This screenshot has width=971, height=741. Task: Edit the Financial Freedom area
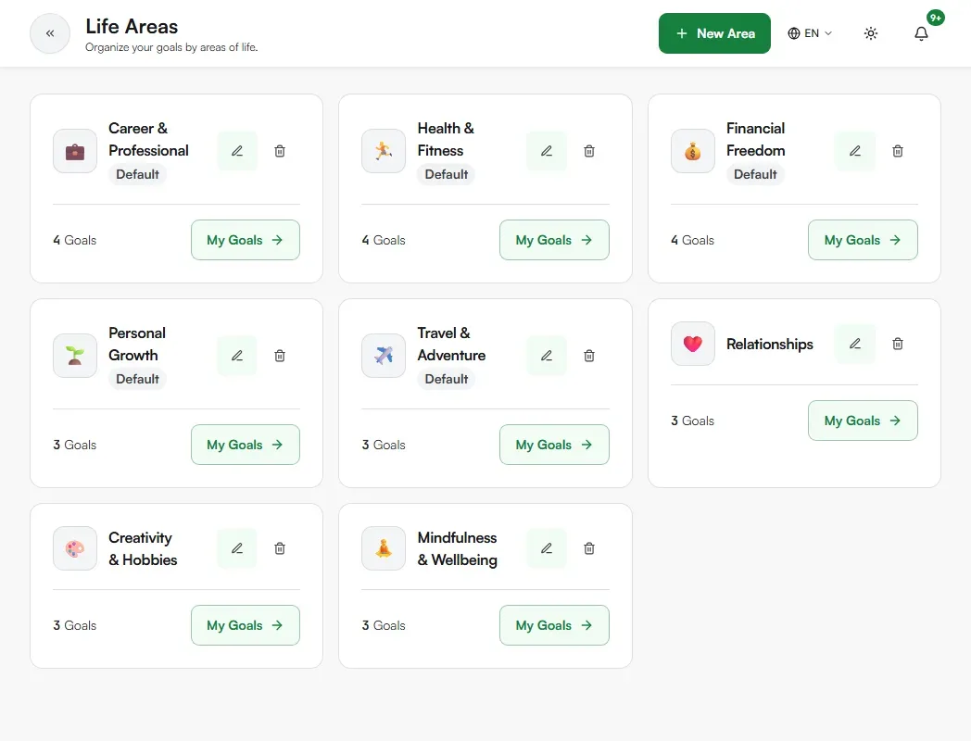[x=855, y=151]
